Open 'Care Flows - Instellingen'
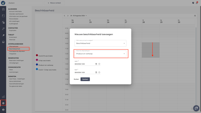 [17, 79]
